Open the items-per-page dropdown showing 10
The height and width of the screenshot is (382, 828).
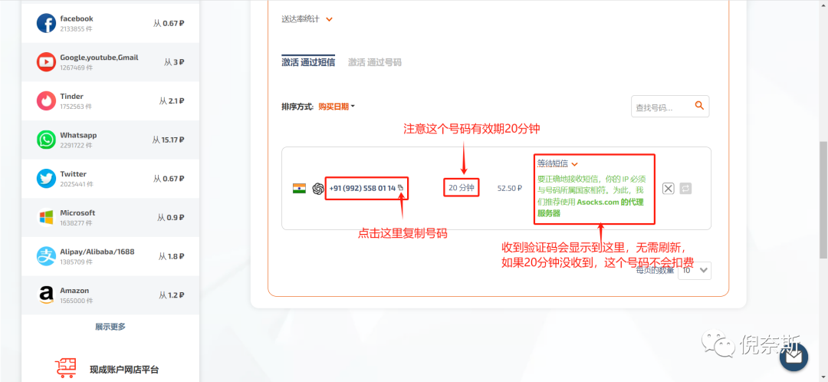click(695, 270)
